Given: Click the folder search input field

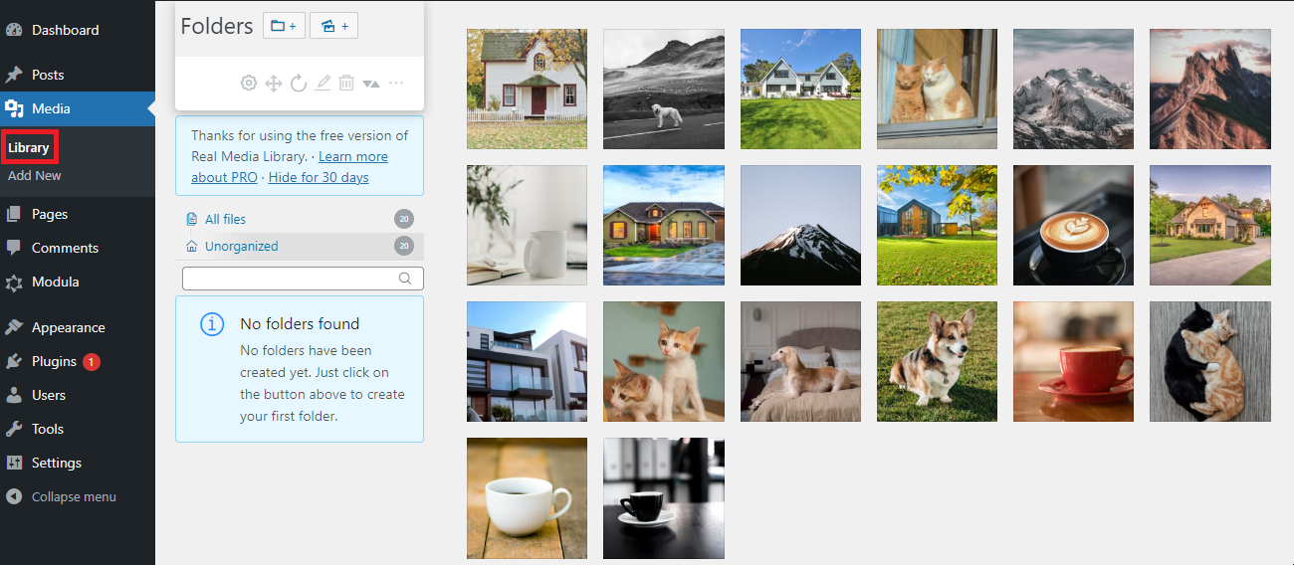Looking at the screenshot, I should (303, 279).
